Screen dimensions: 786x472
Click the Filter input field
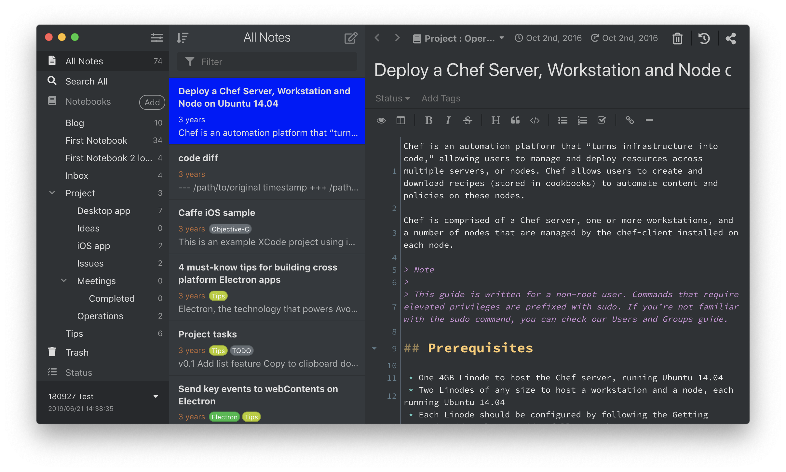point(267,62)
